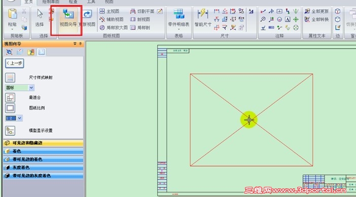The height and width of the screenshot is (197, 356).
Task: Click the green V centerline icon
Action: click(296, 11)
